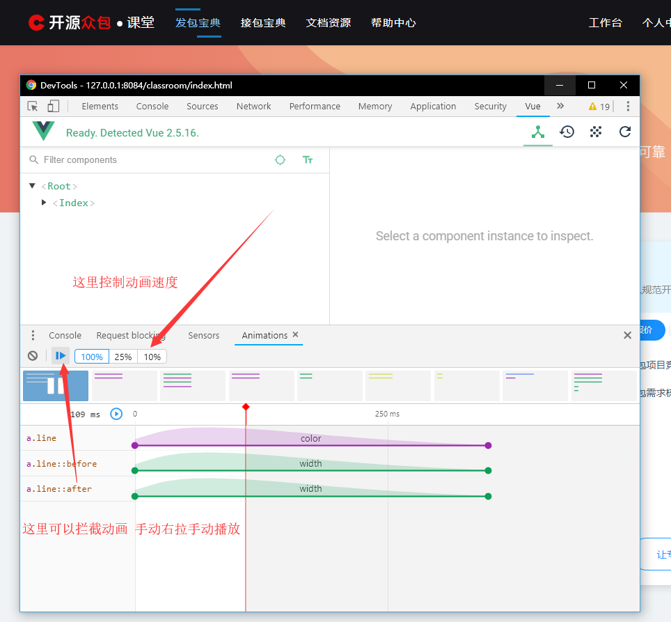This screenshot has width=671, height=622.
Task: Select the Root component in tree
Action: [59, 186]
